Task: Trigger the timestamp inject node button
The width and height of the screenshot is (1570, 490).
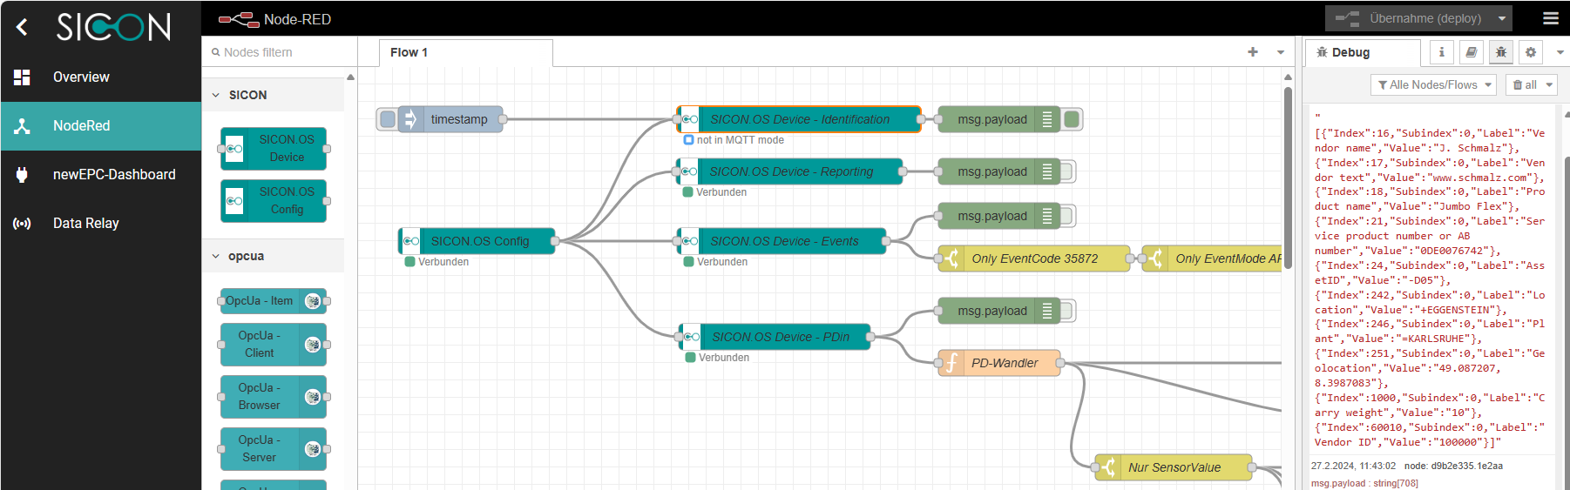Action: coord(388,119)
